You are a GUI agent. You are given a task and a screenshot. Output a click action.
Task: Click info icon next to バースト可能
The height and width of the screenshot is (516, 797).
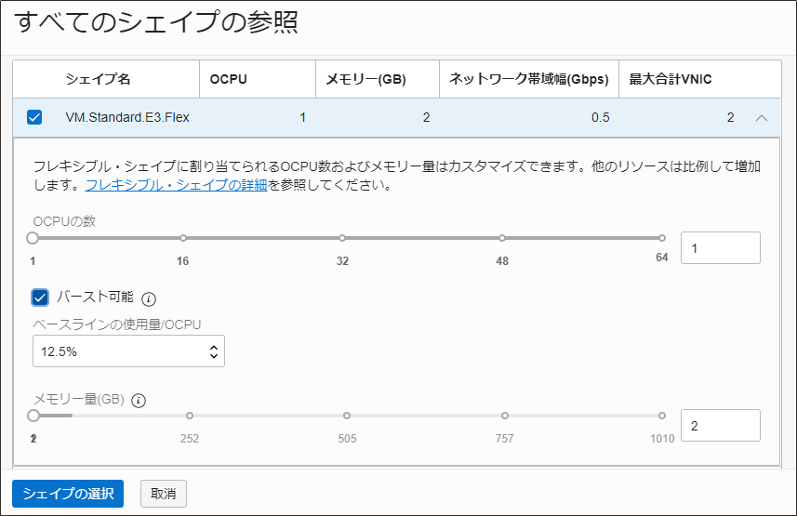[149, 298]
